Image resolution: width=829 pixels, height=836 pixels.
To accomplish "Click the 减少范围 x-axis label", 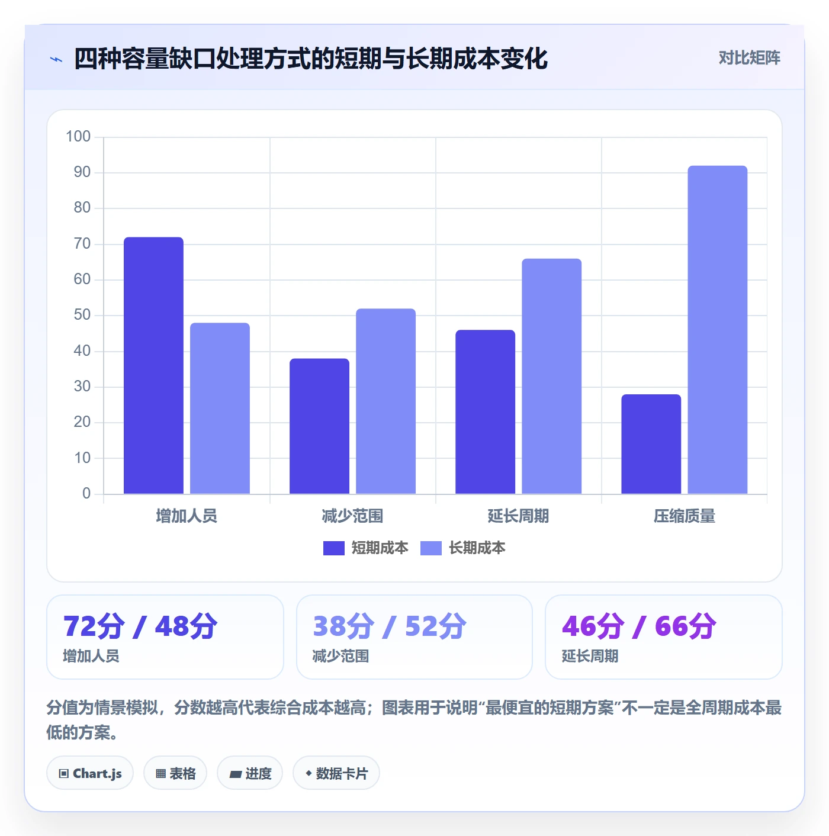I will [x=352, y=516].
